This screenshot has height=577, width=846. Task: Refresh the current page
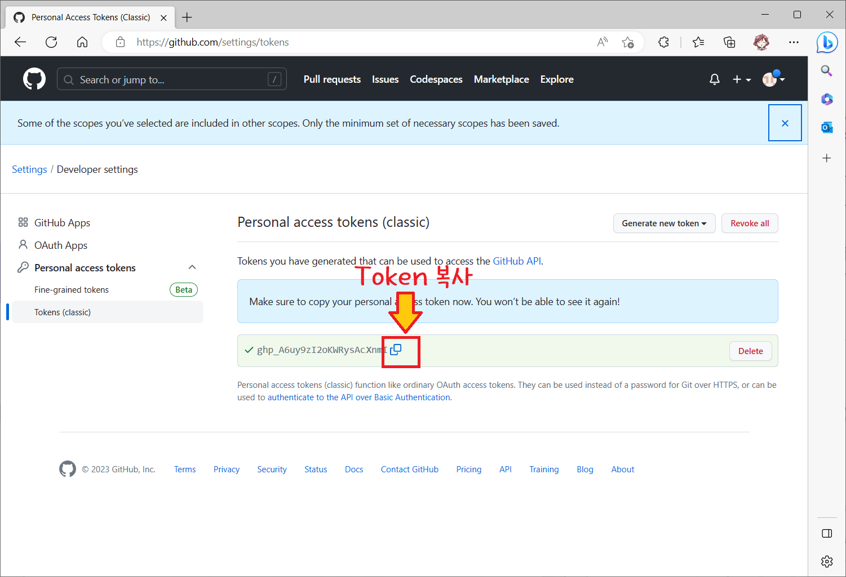(51, 42)
